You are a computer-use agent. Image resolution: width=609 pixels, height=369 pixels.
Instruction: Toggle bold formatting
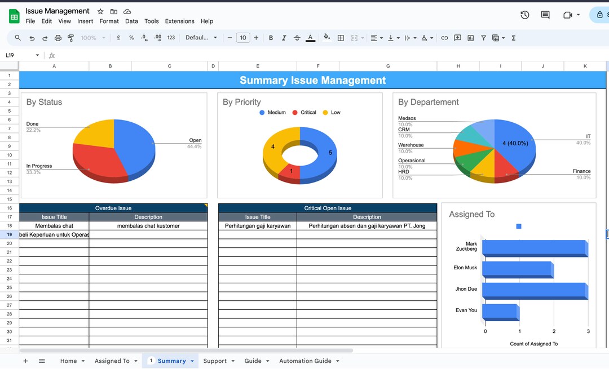pos(271,38)
